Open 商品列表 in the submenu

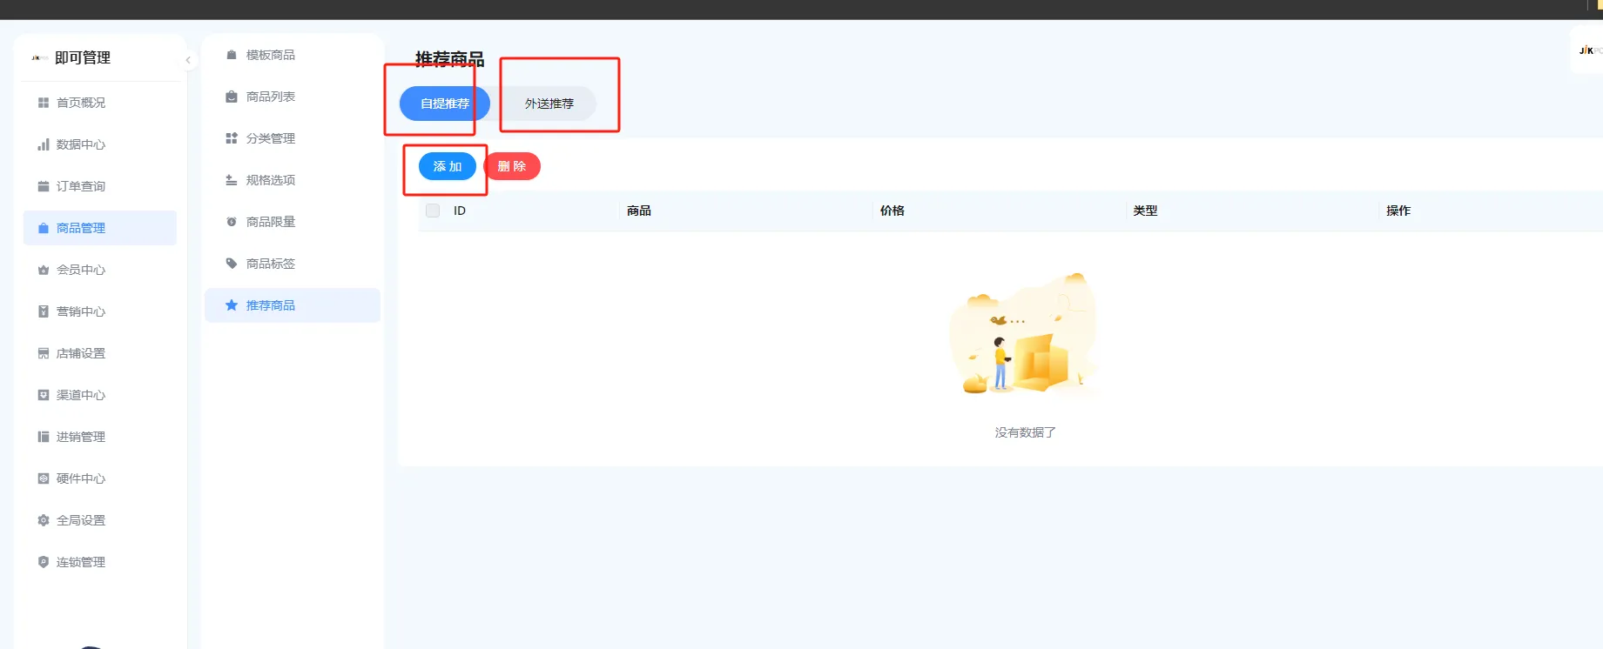click(270, 97)
